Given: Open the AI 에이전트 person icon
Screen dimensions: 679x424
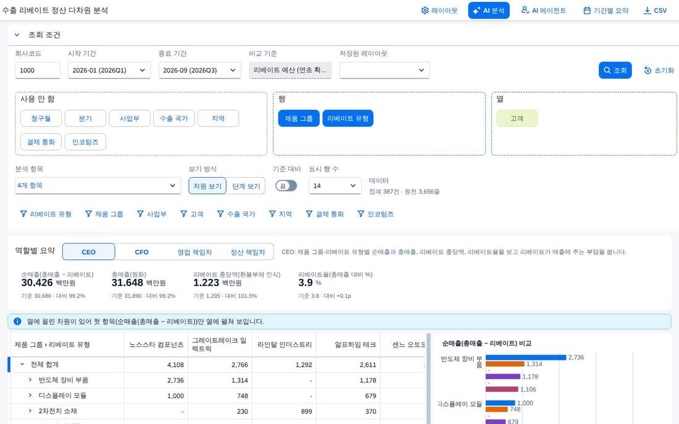Looking at the screenshot, I should point(525,10).
